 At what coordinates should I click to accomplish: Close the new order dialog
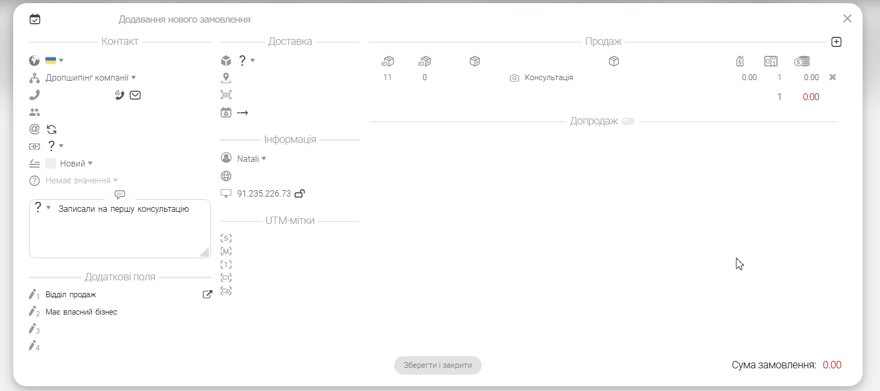(847, 19)
